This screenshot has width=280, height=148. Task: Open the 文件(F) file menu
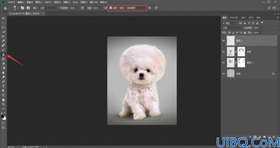[x=11, y=2]
